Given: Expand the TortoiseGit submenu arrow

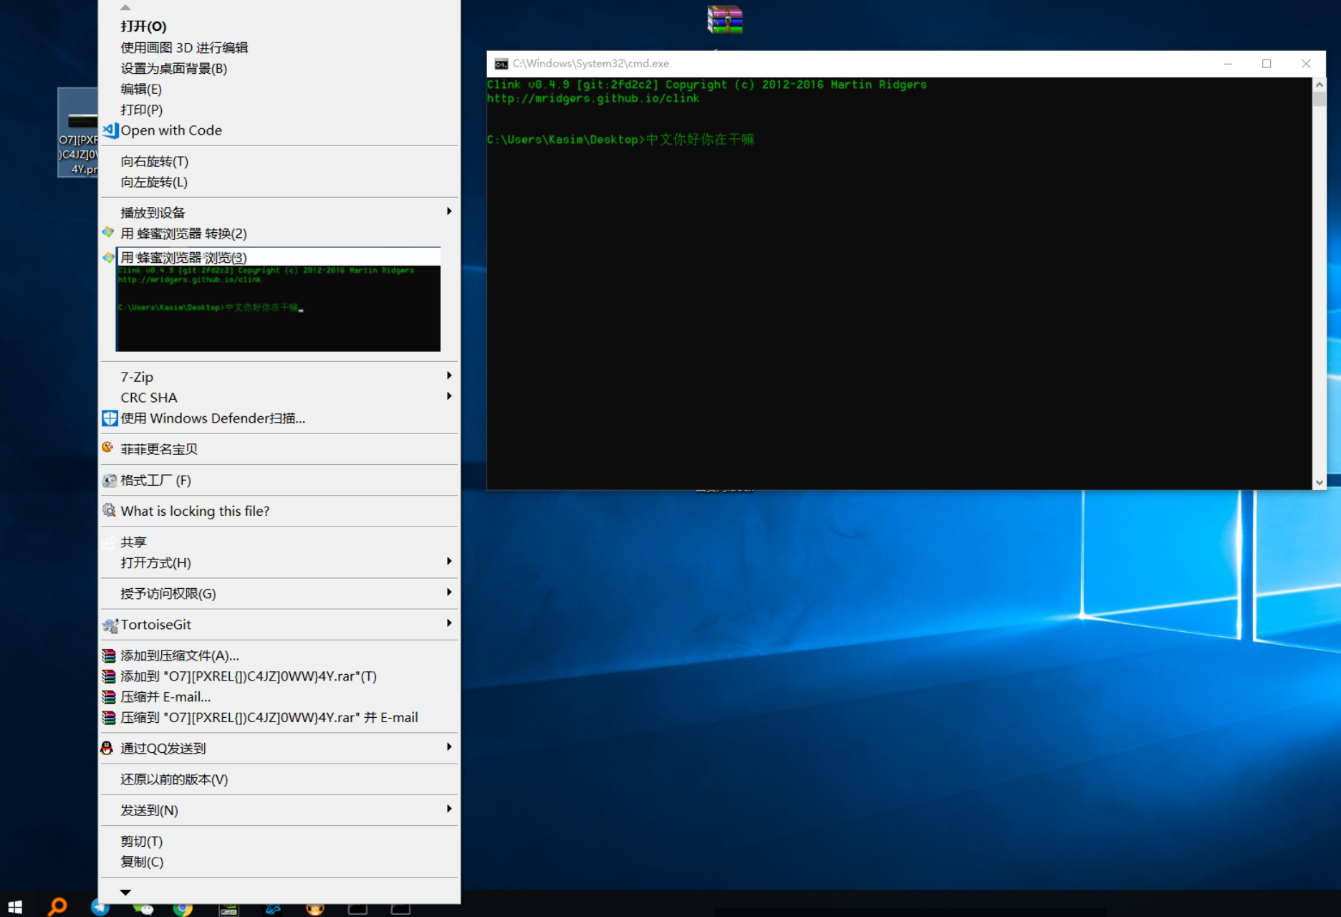Looking at the screenshot, I should [x=449, y=623].
